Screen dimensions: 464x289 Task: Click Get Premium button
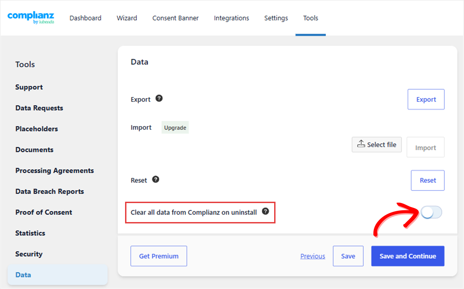159,256
